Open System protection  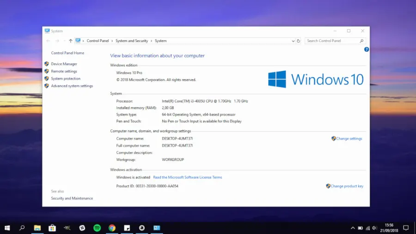coord(66,79)
